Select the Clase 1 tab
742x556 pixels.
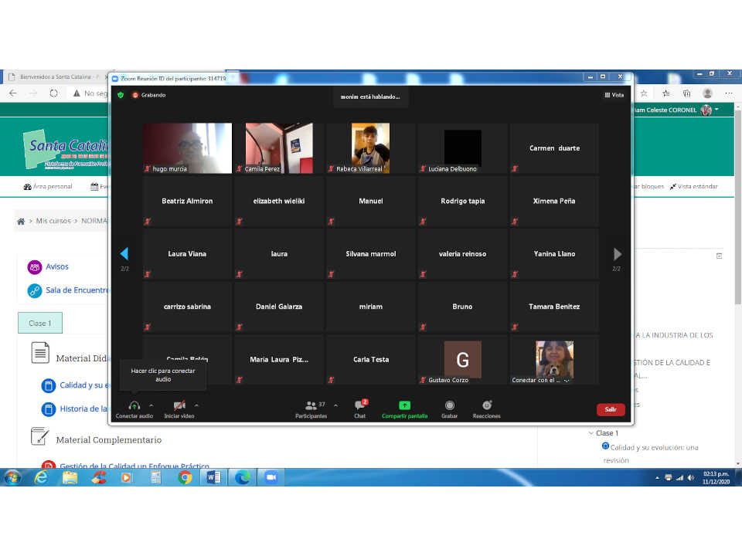(x=40, y=324)
